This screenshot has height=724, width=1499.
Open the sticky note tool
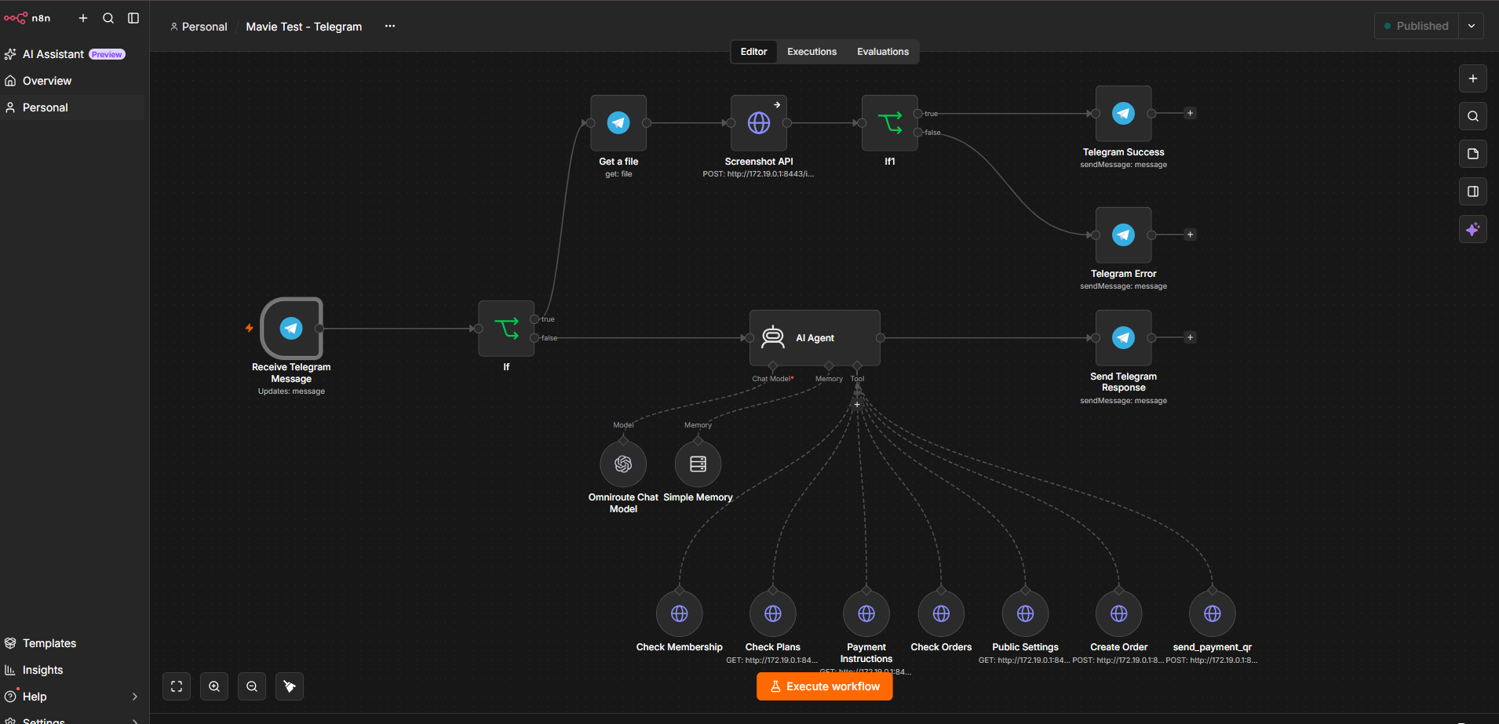[x=1473, y=154]
